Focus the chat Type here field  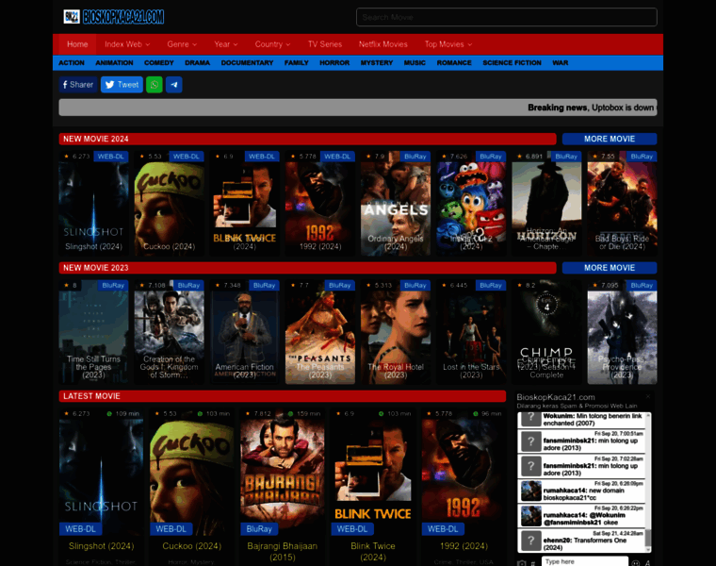click(585, 562)
